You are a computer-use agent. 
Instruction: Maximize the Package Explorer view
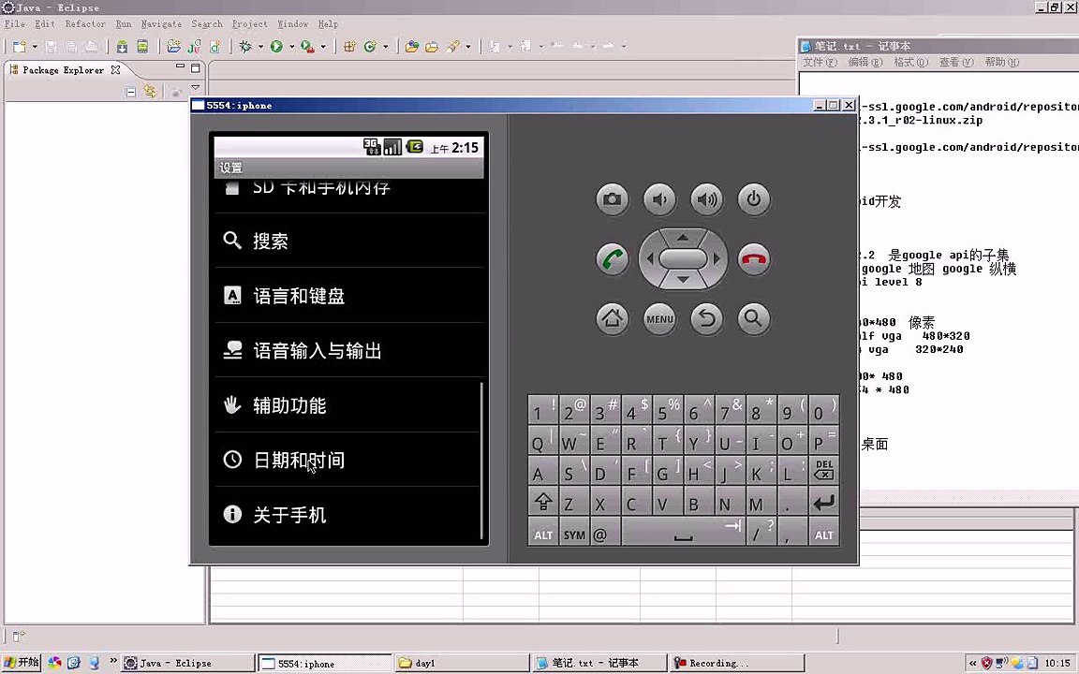(x=196, y=67)
